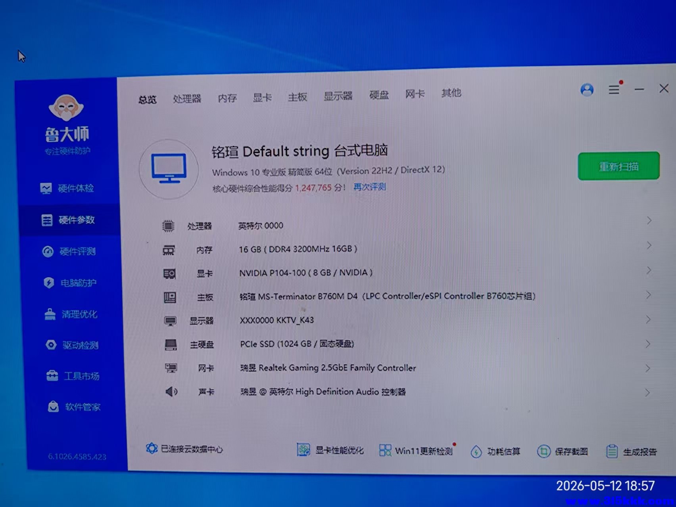Click the score 1,247,765 value
The image size is (676, 507).
coord(313,187)
